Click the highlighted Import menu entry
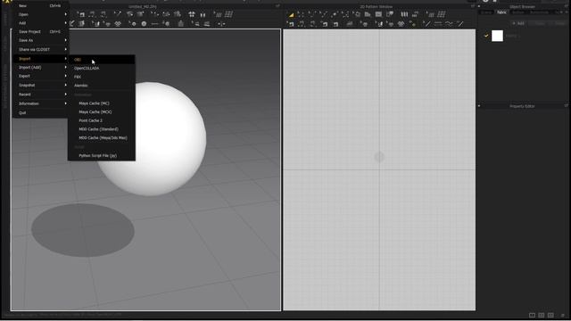 coord(40,59)
